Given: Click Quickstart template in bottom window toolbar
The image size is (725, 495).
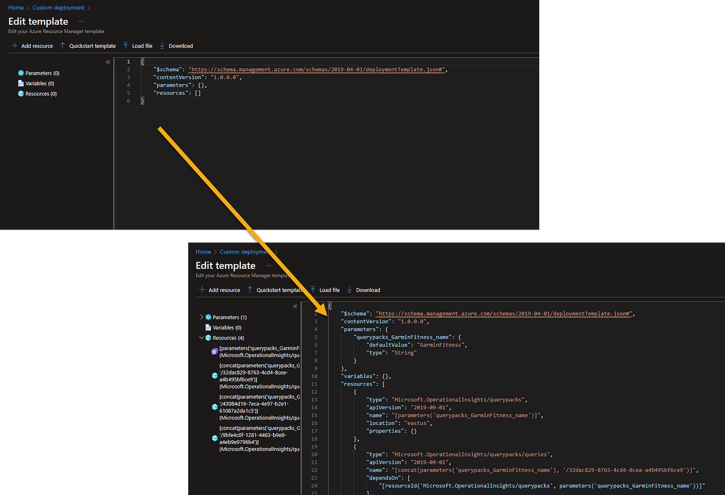Looking at the screenshot, I should (x=275, y=290).
